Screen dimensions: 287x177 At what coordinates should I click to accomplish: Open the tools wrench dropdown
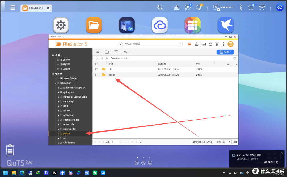(x=127, y=52)
